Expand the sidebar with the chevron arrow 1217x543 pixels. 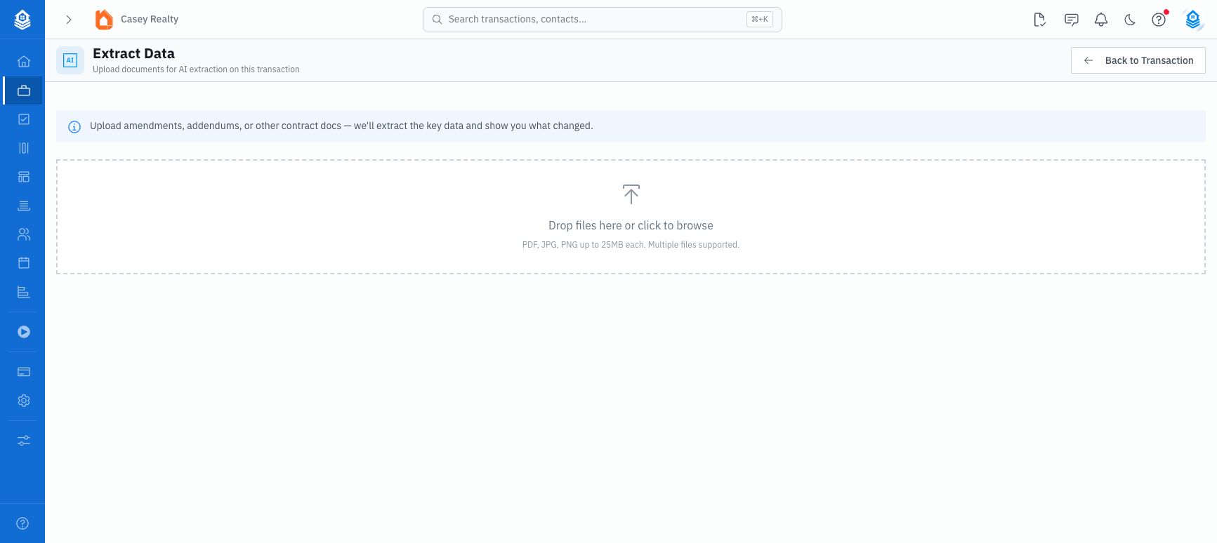(x=69, y=20)
